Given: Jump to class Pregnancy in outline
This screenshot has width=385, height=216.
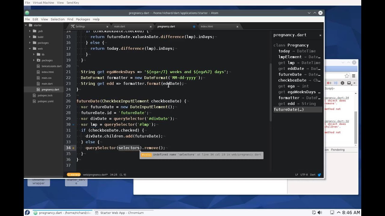Looking at the screenshot, I should [x=291, y=45].
